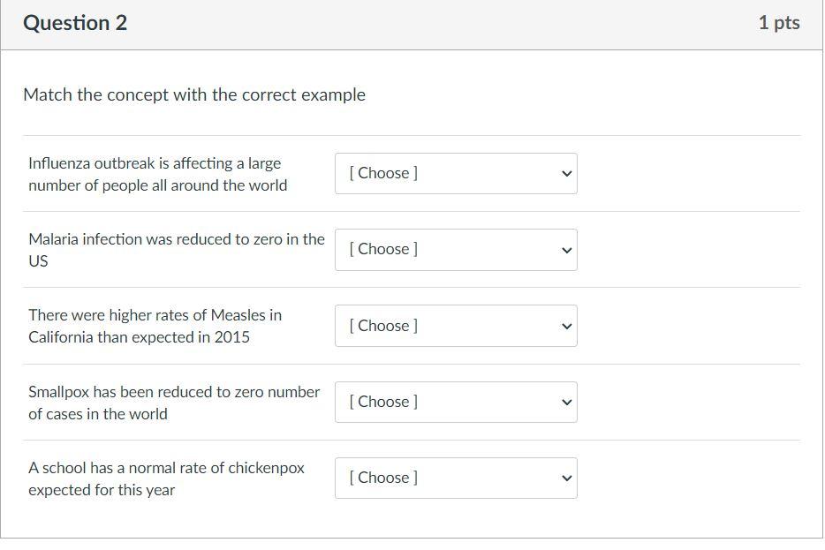Open the dropdown for the influenza outbreak statement
The image size is (825, 550).
click(456, 173)
